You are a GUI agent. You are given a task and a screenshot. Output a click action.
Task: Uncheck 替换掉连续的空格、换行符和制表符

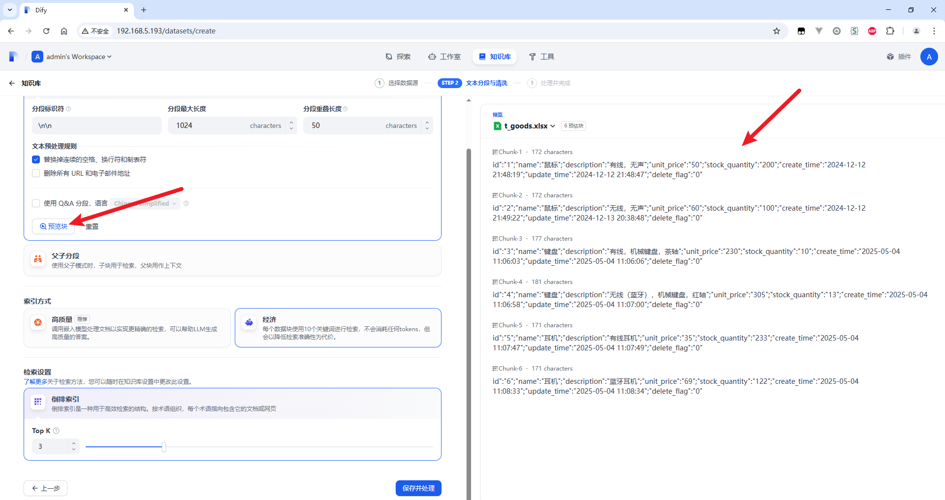pyautogui.click(x=36, y=159)
